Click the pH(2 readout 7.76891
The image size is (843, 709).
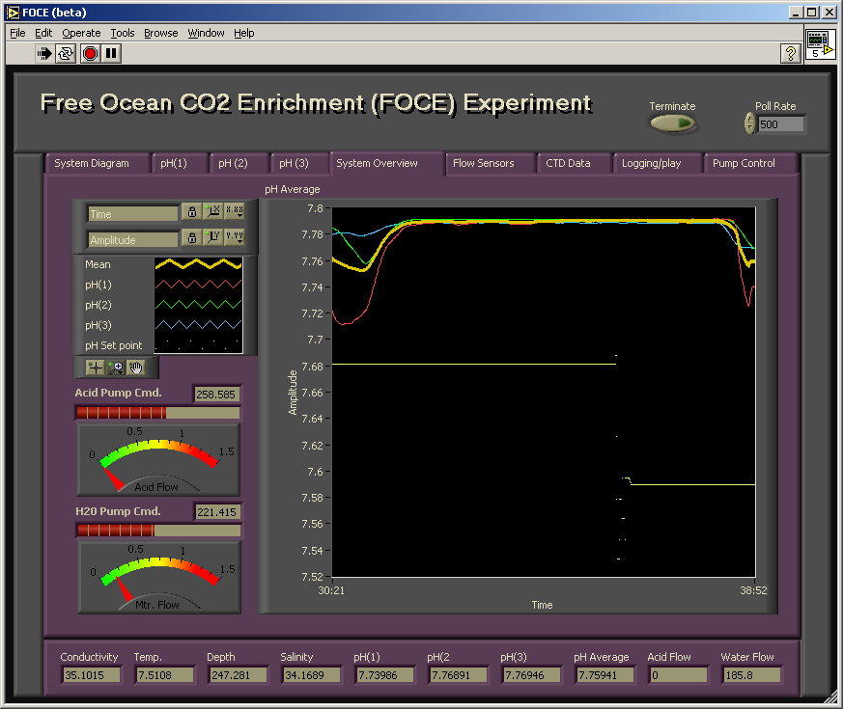click(458, 675)
